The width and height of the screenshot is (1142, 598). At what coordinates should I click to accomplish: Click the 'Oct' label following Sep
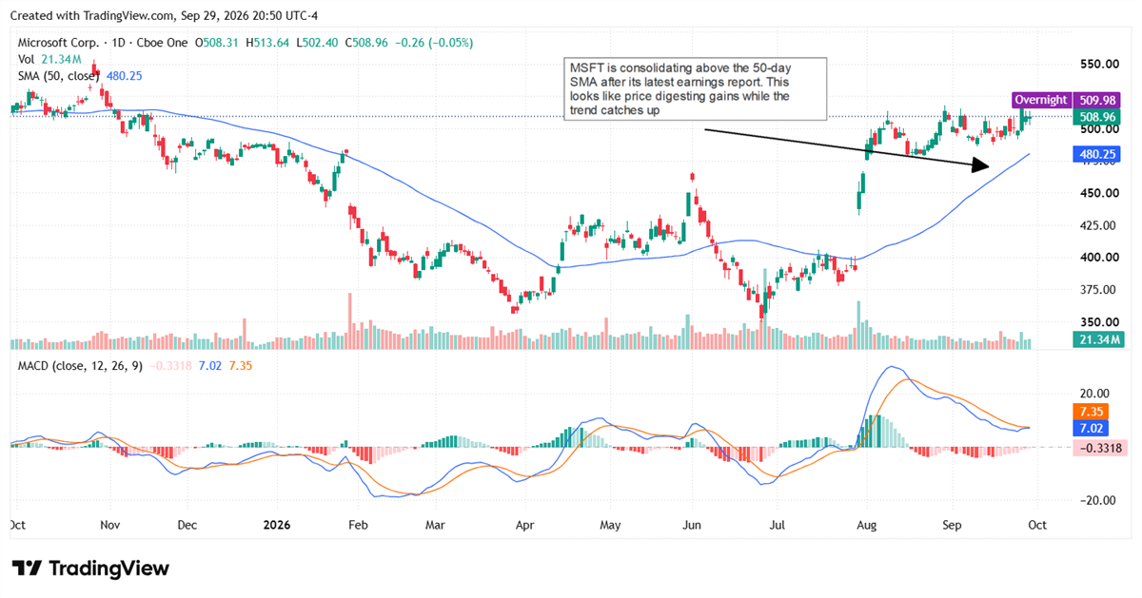[1037, 525]
